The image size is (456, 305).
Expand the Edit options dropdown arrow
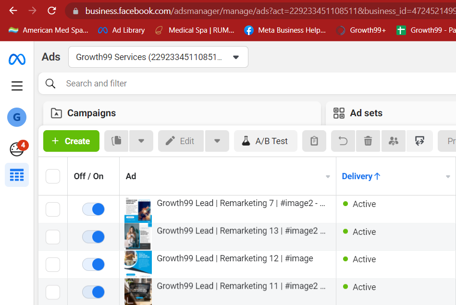217,141
